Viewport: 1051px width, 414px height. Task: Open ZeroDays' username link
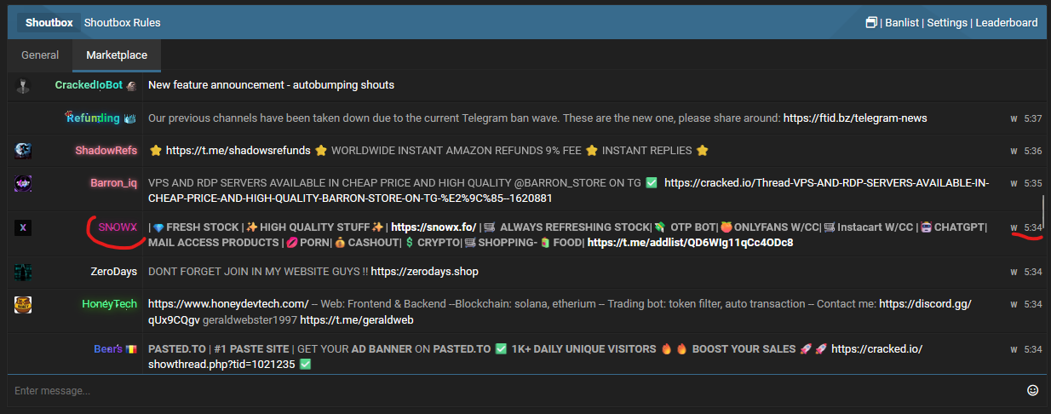[x=114, y=272]
